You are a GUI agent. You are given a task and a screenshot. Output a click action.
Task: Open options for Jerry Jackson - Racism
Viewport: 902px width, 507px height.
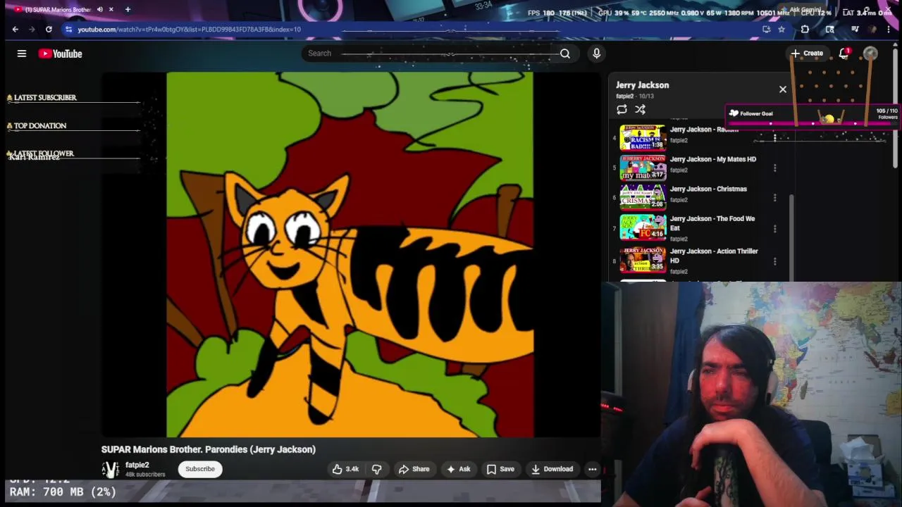point(774,137)
